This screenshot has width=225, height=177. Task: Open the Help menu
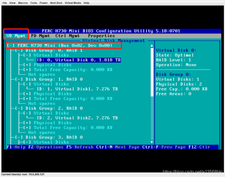point(87,3)
